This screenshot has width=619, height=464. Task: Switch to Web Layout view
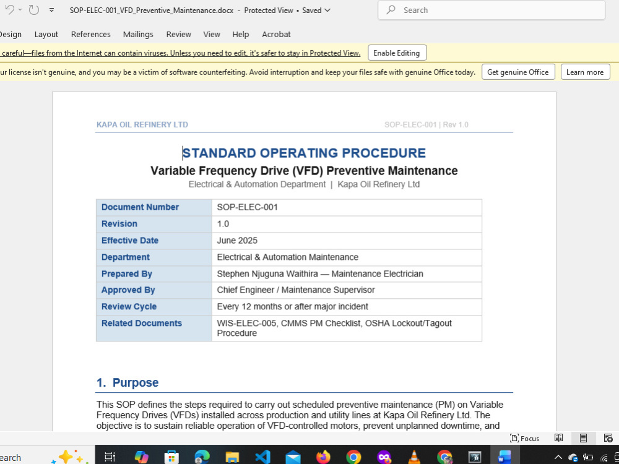click(608, 438)
